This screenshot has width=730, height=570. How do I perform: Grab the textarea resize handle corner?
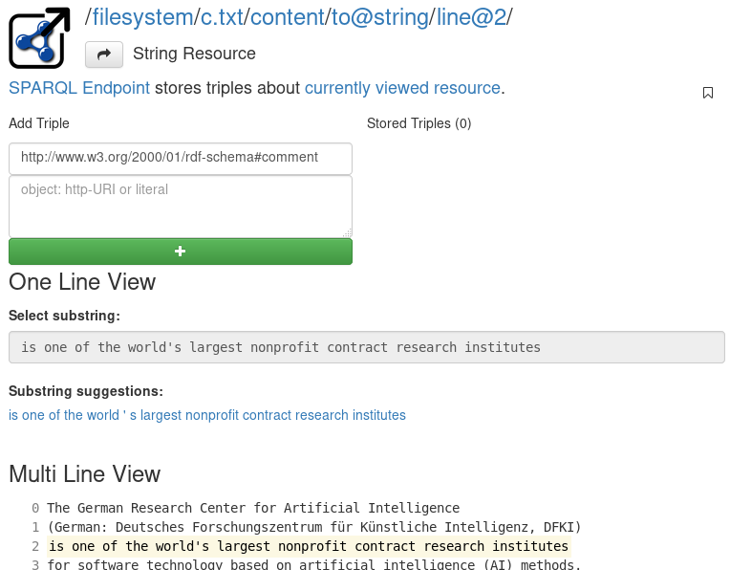(x=347, y=233)
